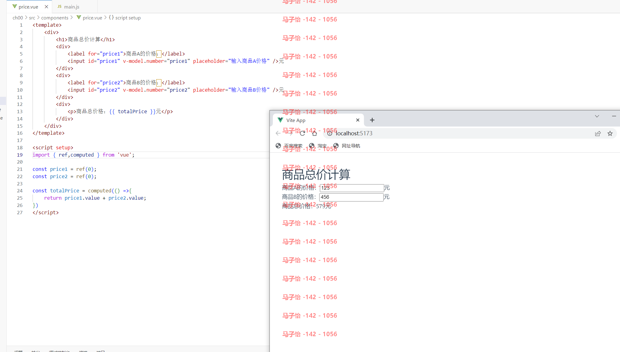The width and height of the screenshot is (620, 352).
Task: Click the Vue icon in price.vue tab
Action: pos(15,6)
